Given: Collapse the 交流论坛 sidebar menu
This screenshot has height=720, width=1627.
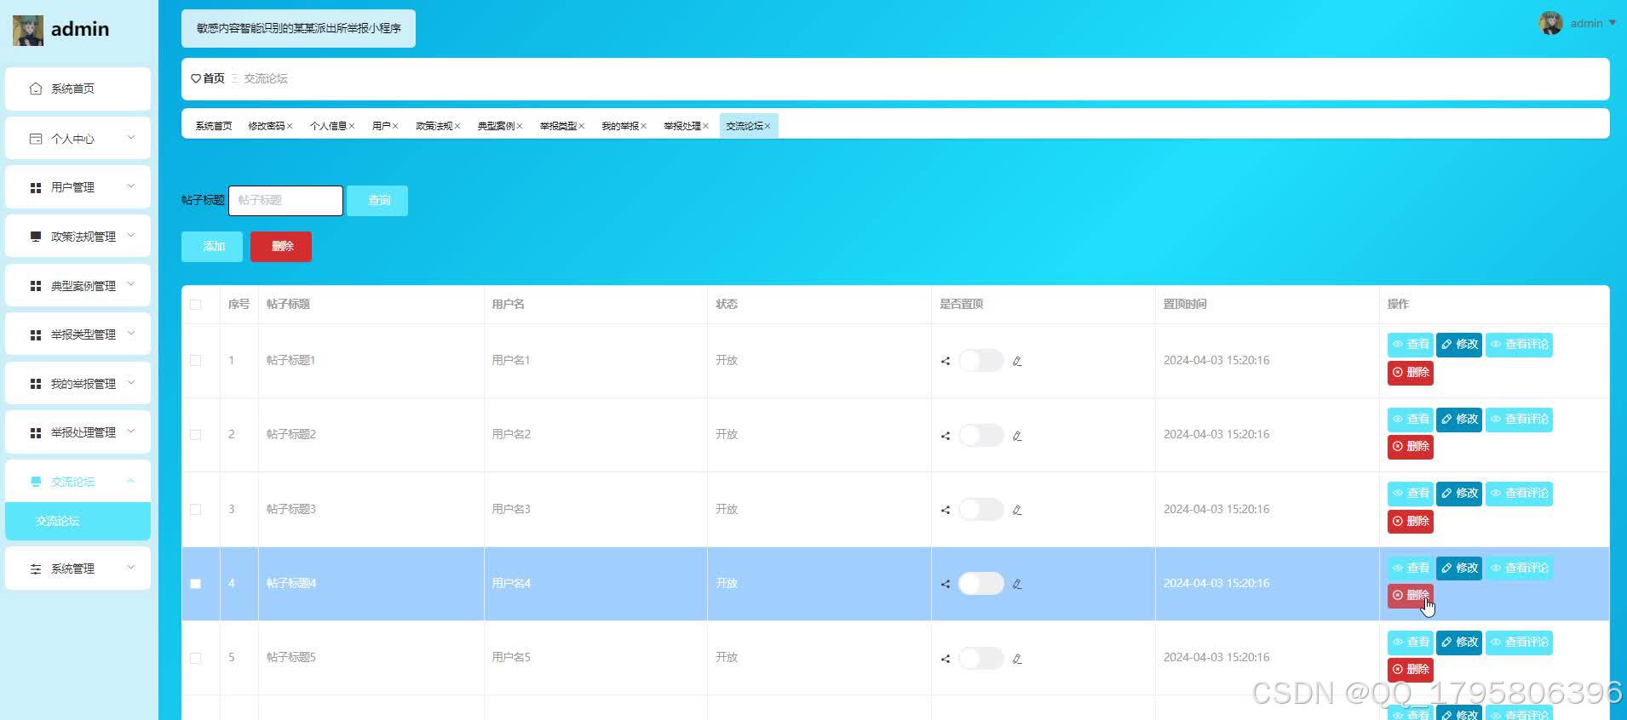Looking at the screenshot, I should [x=78, y=482].
